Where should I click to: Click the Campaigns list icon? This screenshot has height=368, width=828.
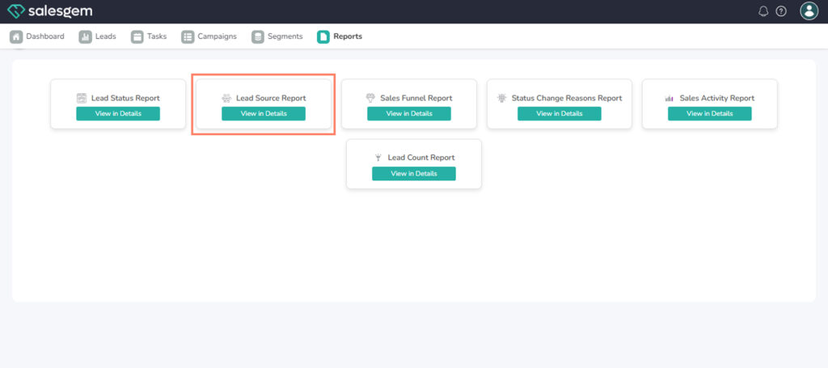(x=188, y=36)
